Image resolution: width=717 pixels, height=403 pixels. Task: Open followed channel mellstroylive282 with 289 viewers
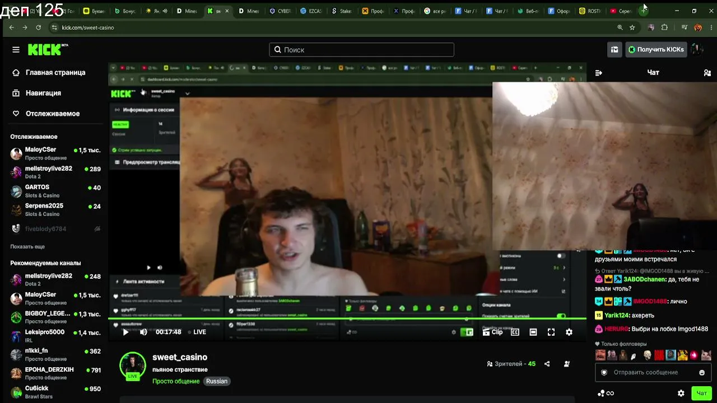pyautogui.click(x=55, y=172)
